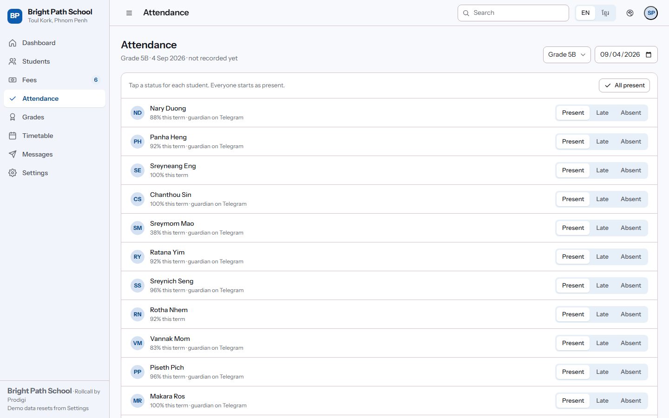
Task: Click the 'not recorded yet' subtitle text
Action: click(213, 59)
